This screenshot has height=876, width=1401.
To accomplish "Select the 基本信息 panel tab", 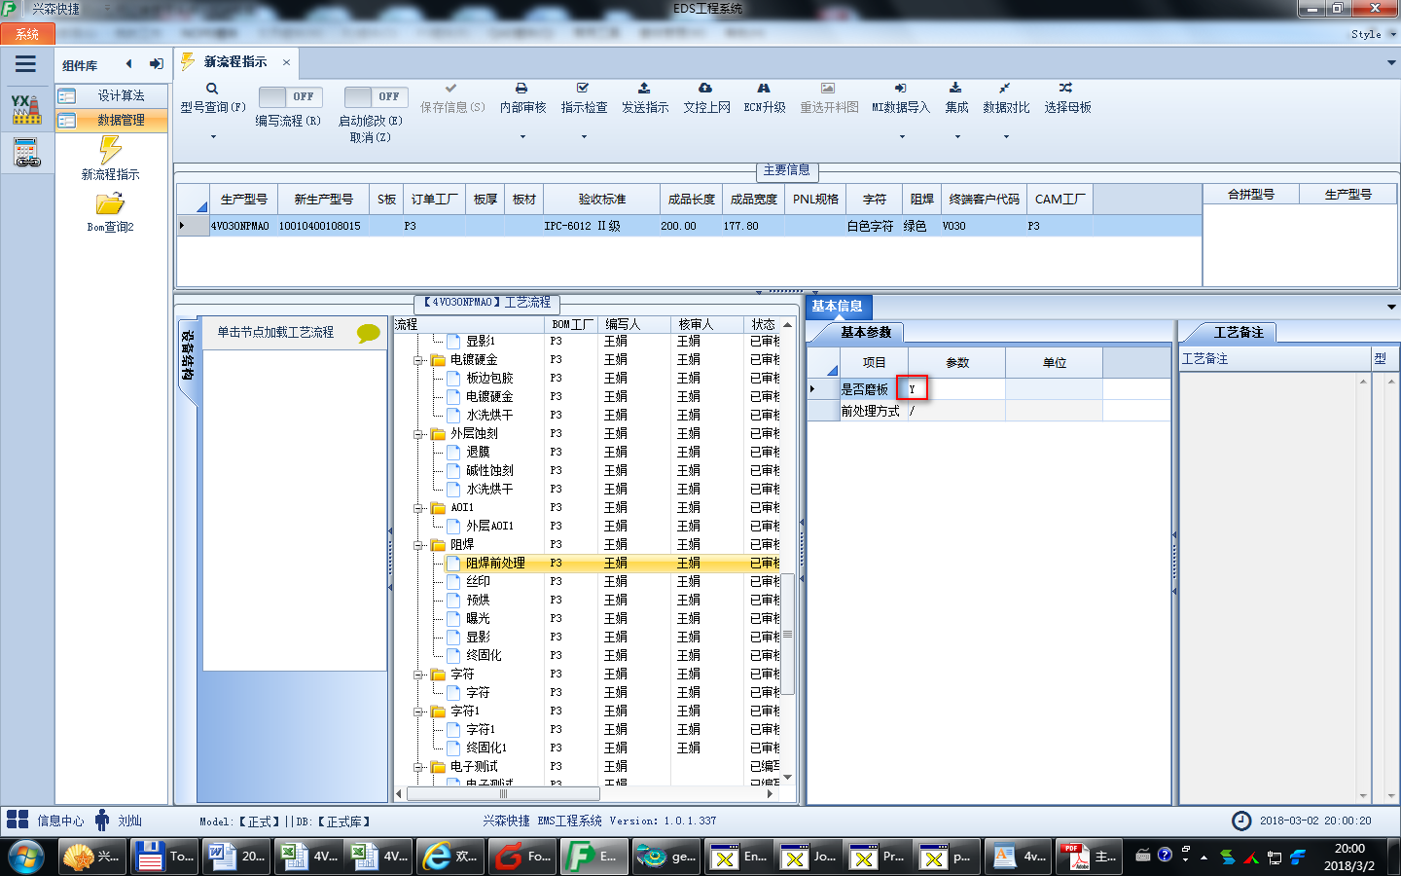I will tap(837, 306).
